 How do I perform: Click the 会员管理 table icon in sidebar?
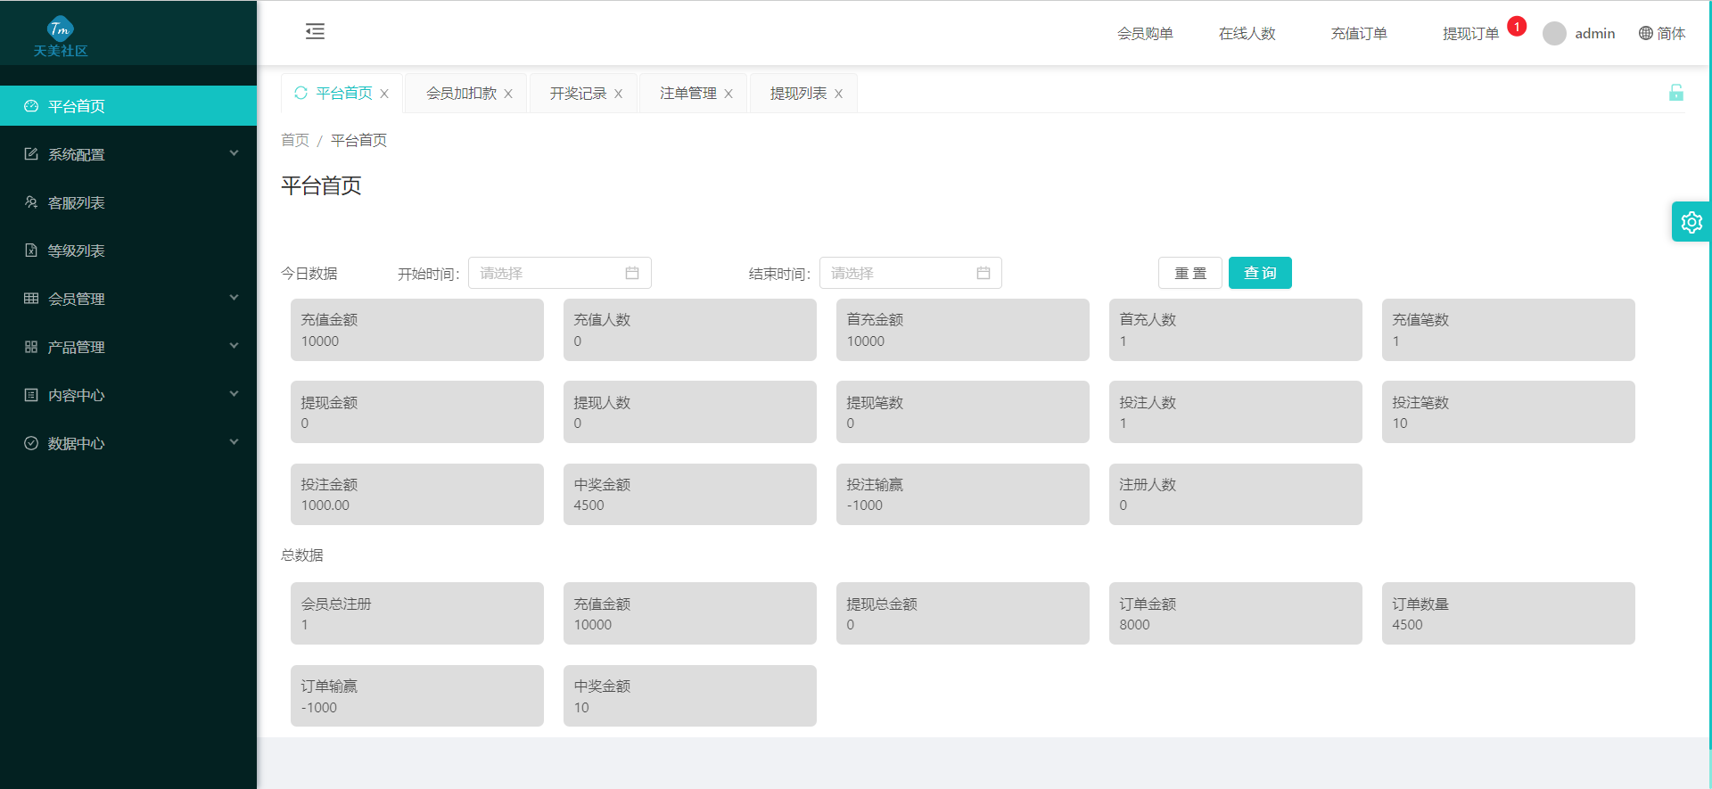(x=31, y=299)
